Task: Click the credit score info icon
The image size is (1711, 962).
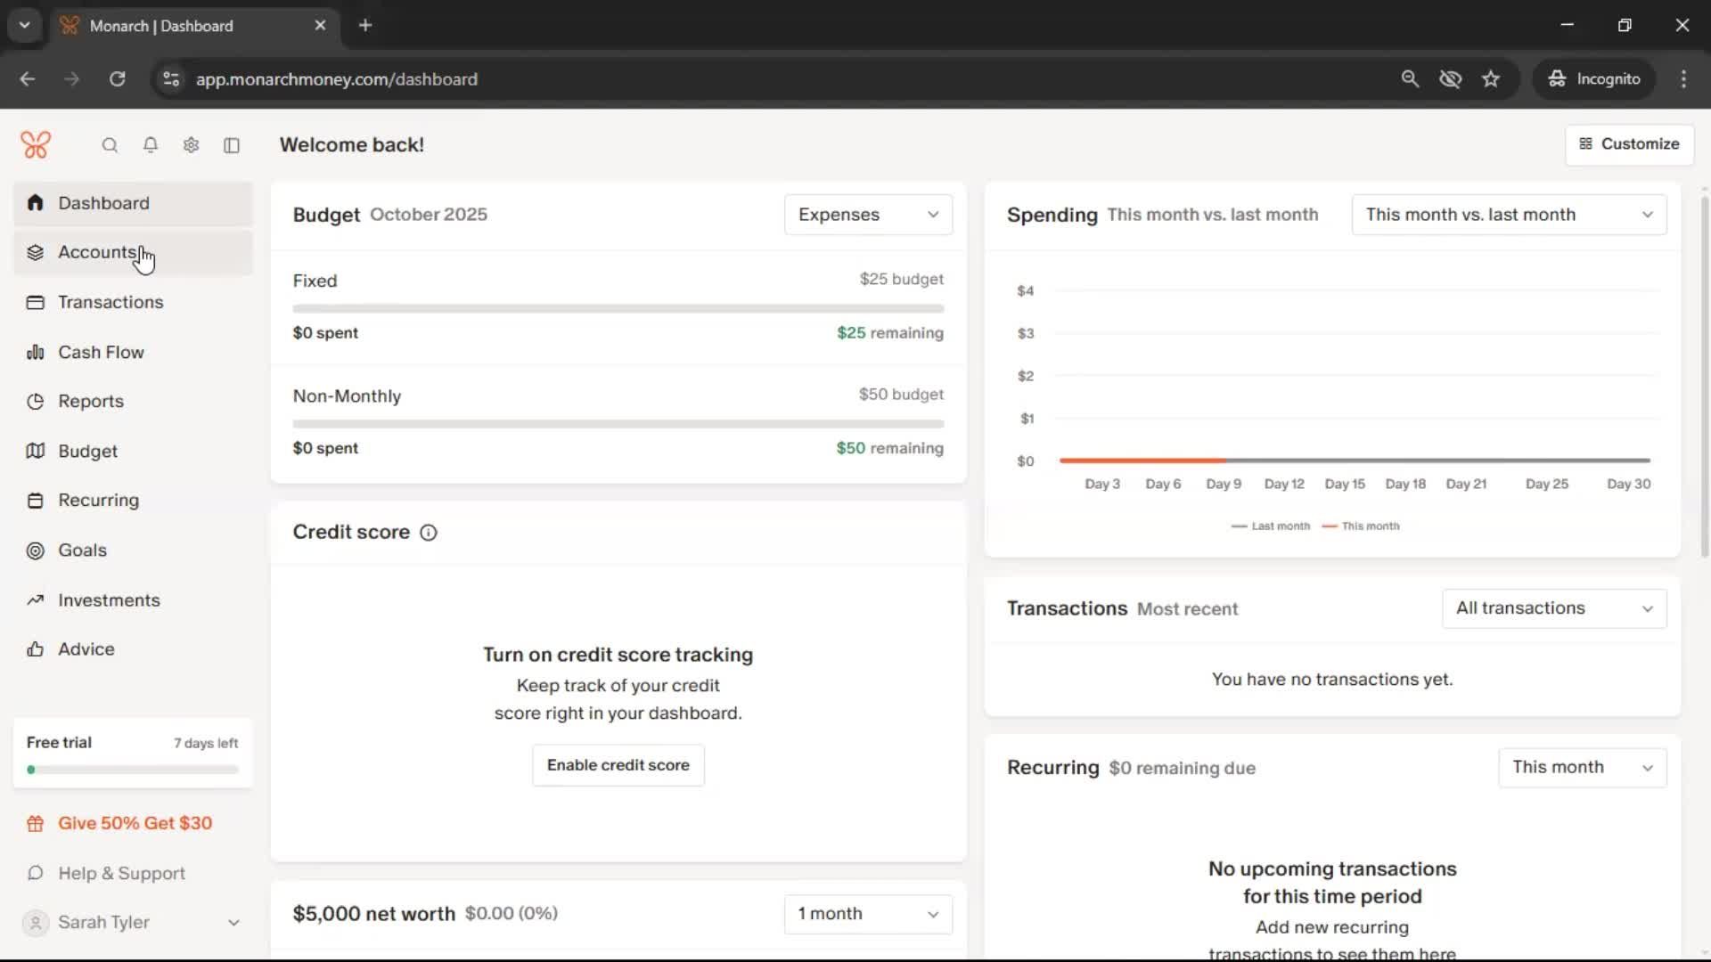Action: [x=429, y=533]
